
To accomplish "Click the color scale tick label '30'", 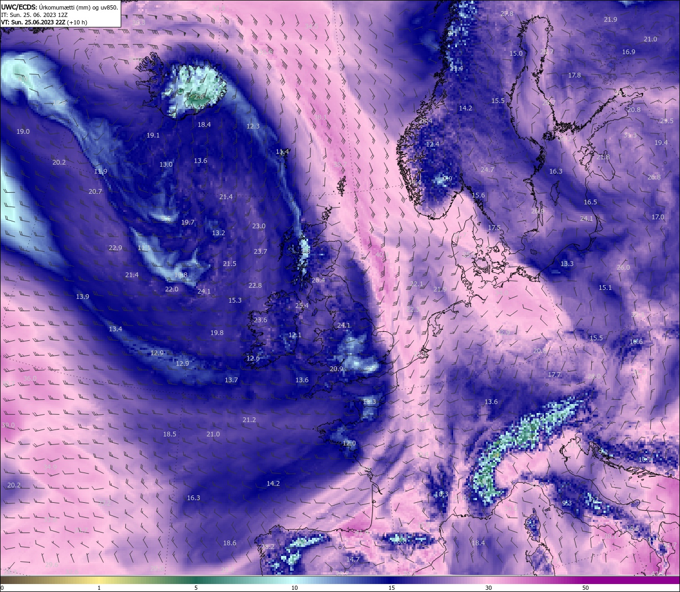I will point(488,588).
